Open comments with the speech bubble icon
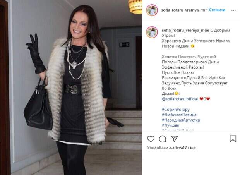Image resolution: width=240 pixels, height=175 pixels. 163,139
